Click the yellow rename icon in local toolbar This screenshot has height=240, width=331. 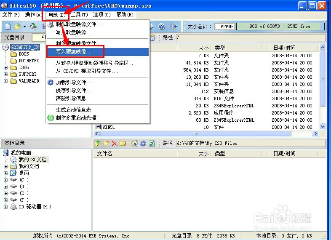point(123,144)
